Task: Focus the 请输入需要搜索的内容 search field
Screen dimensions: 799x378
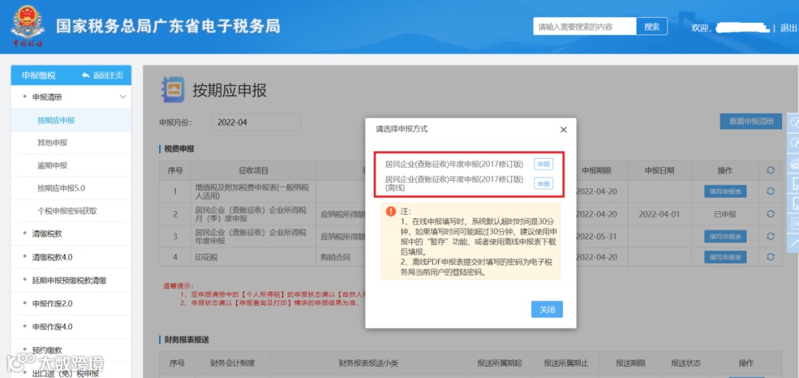Action: 585,27
